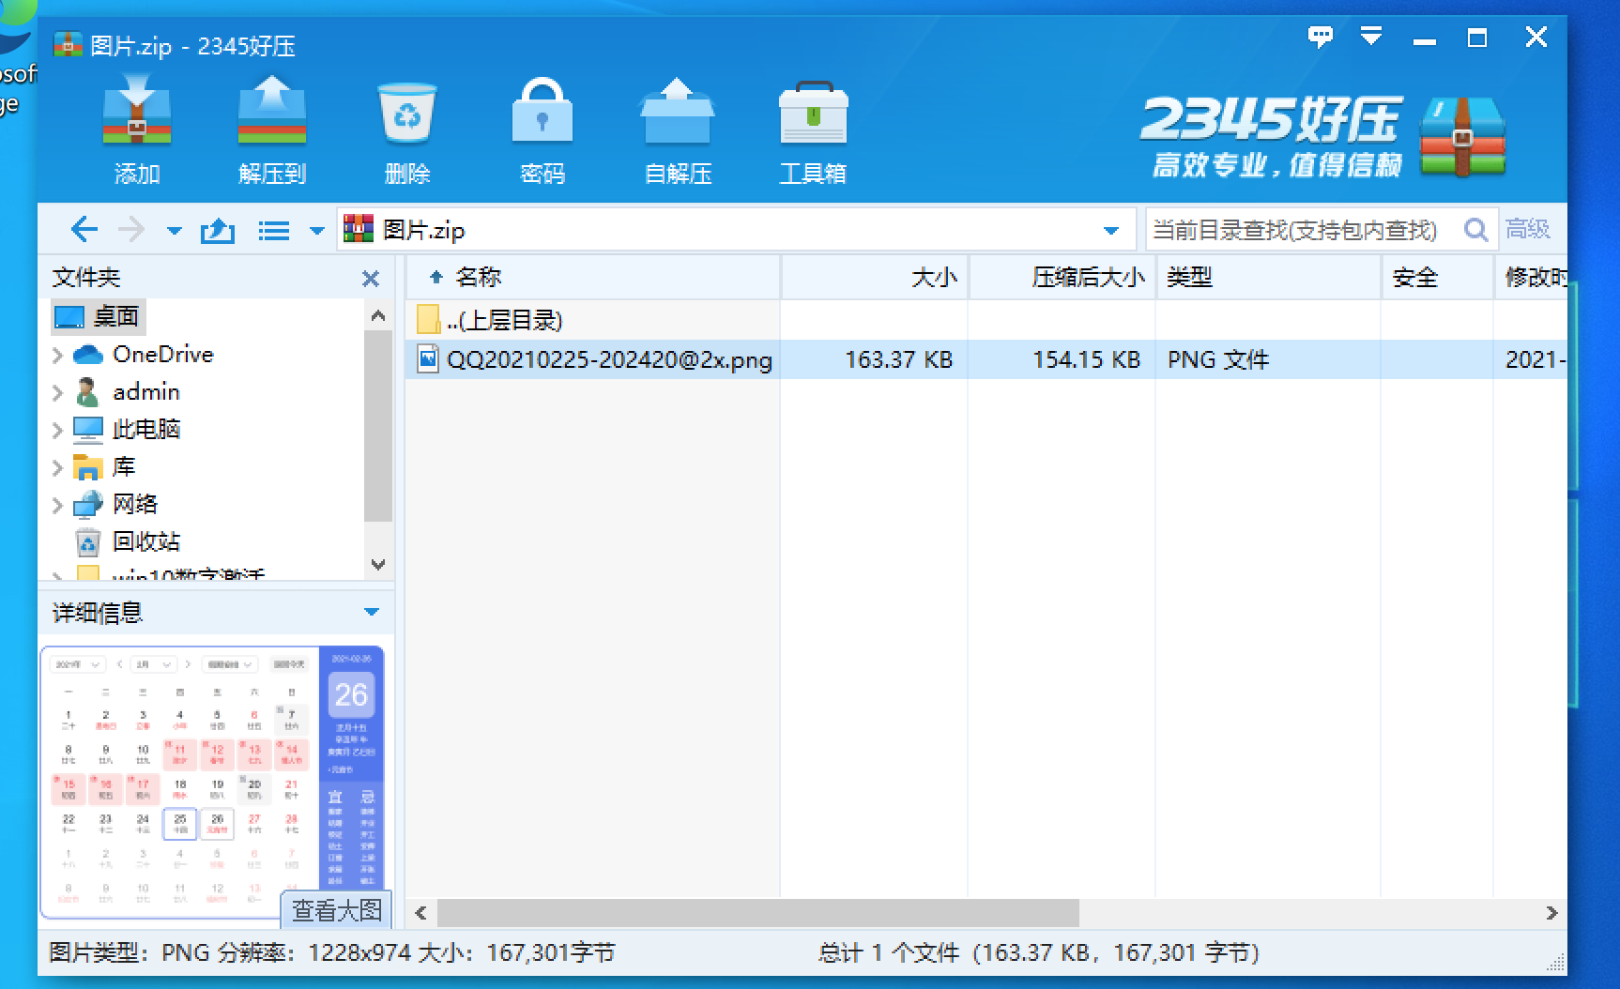Close the 2345好压 window

1536,37
